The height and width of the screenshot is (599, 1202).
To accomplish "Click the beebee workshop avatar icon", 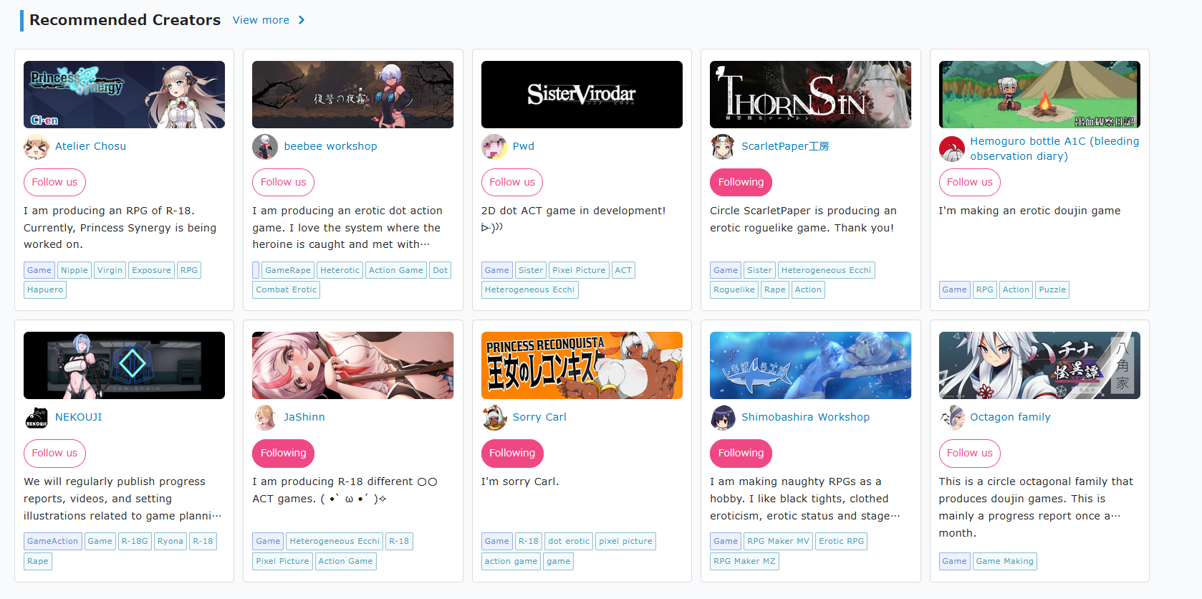I will point(265,147).
